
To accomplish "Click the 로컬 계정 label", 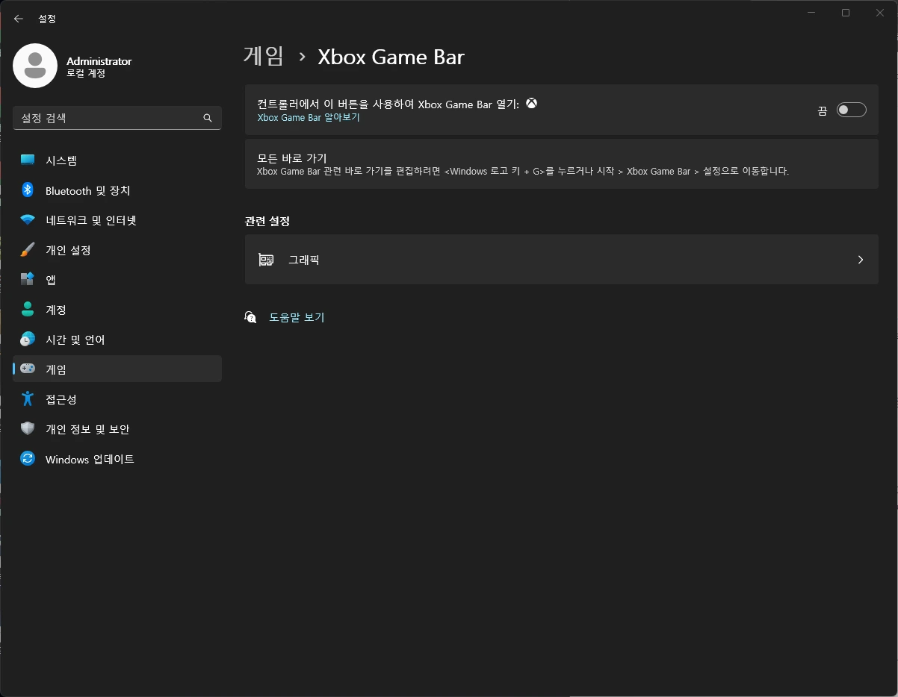I will point(86,73).
